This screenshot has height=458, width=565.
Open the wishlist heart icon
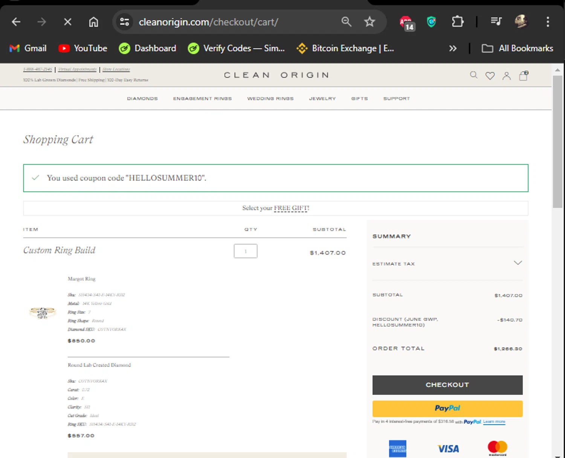pyautogui.click(x=490, y=76)
